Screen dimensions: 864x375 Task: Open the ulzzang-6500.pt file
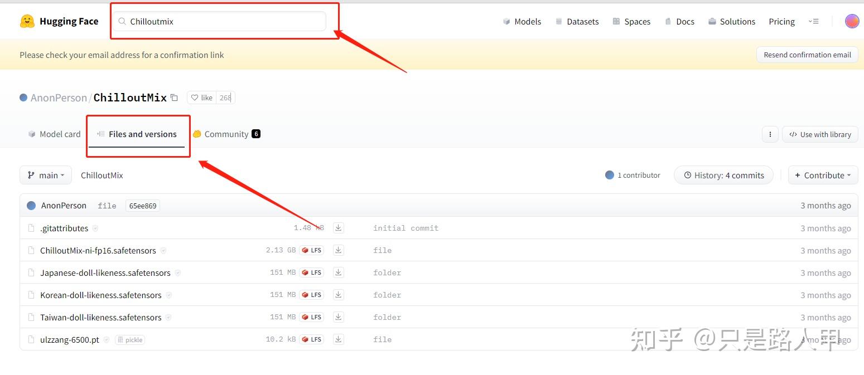[x=70, y=339]
